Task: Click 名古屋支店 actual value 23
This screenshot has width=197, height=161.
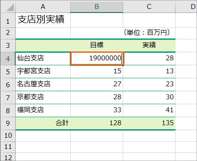Action: point(149,85)
